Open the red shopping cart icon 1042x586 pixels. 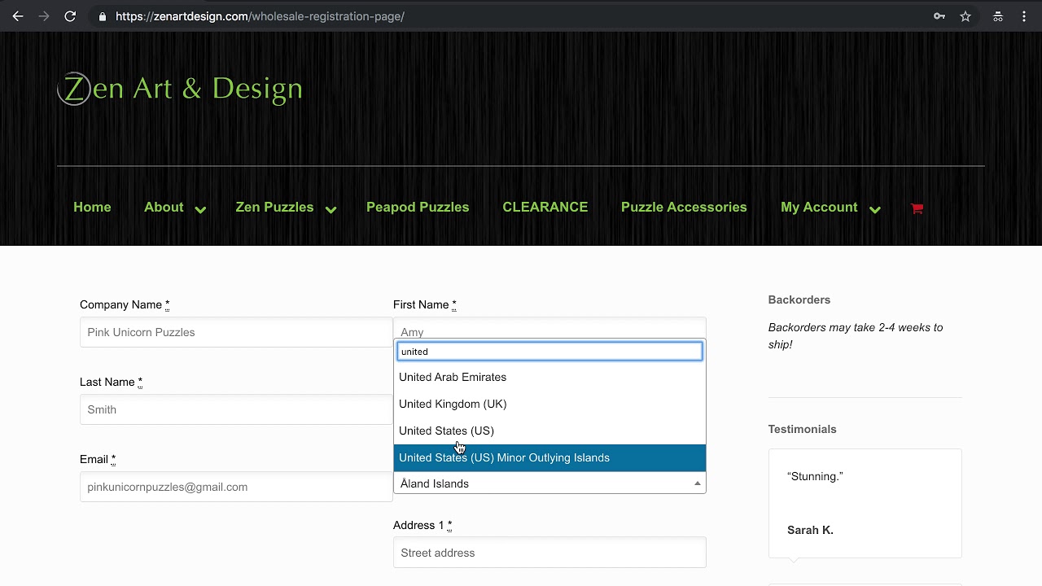pos(917,208)
